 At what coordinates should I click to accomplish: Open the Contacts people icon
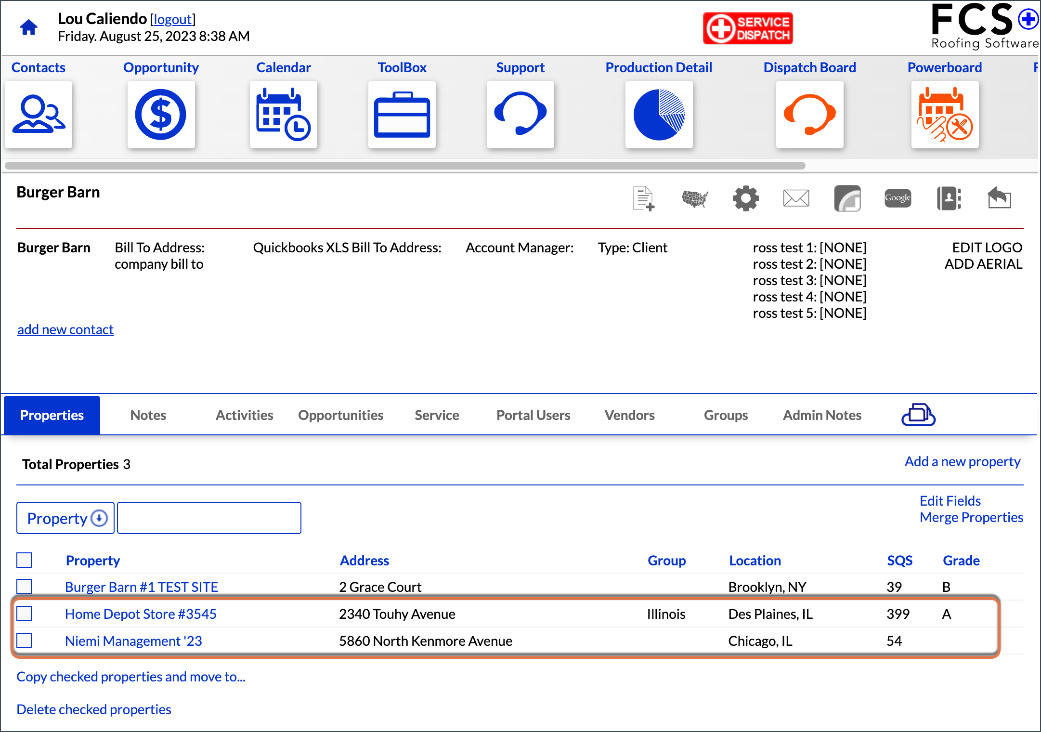tap(39, 115)
